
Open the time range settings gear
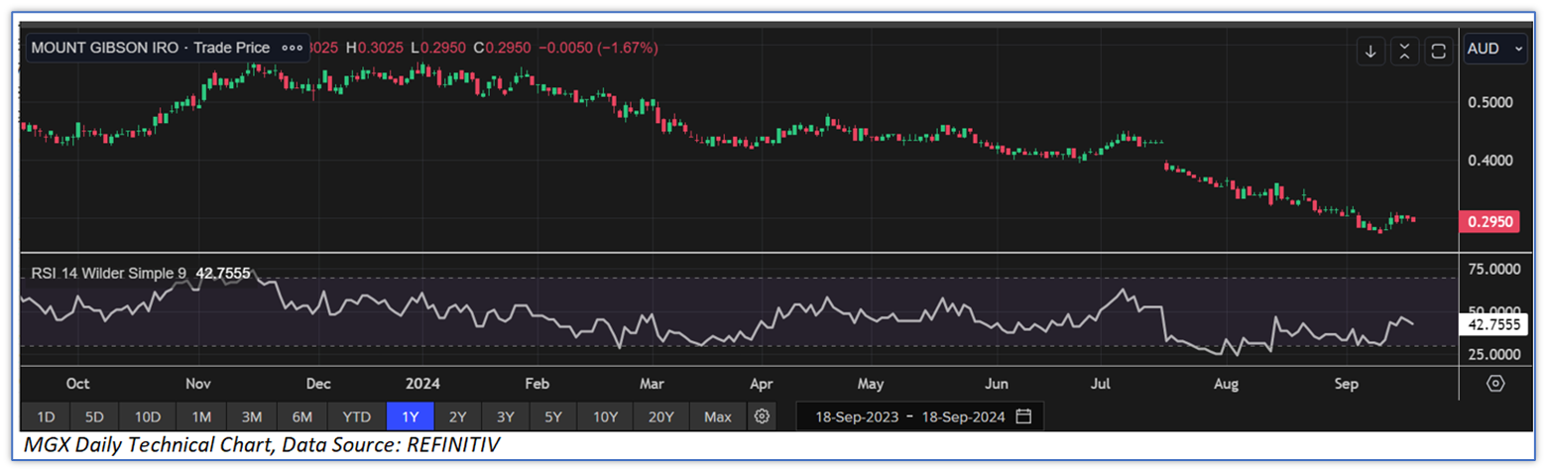coord(762,415)
